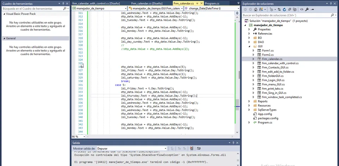The width and height of the screenshot is (339, 166).
Task: Select frm_print_taks.cs in Solution Explorer
Action: click(x=273, y=88)
